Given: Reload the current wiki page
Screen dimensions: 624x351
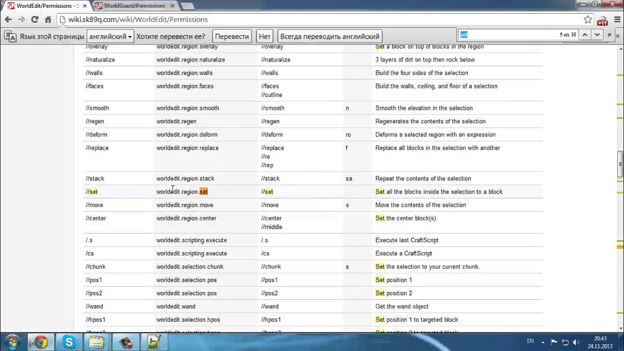Looking at the screenshot, I should tap(35, 19).
